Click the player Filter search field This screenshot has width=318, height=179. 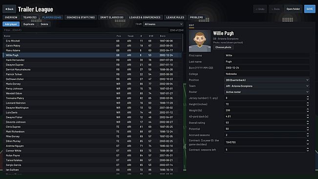click(x=85, y=30)
